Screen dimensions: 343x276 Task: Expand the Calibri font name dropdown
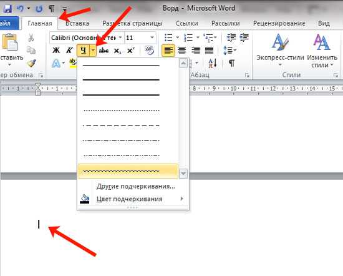click(x=120, y=37)
